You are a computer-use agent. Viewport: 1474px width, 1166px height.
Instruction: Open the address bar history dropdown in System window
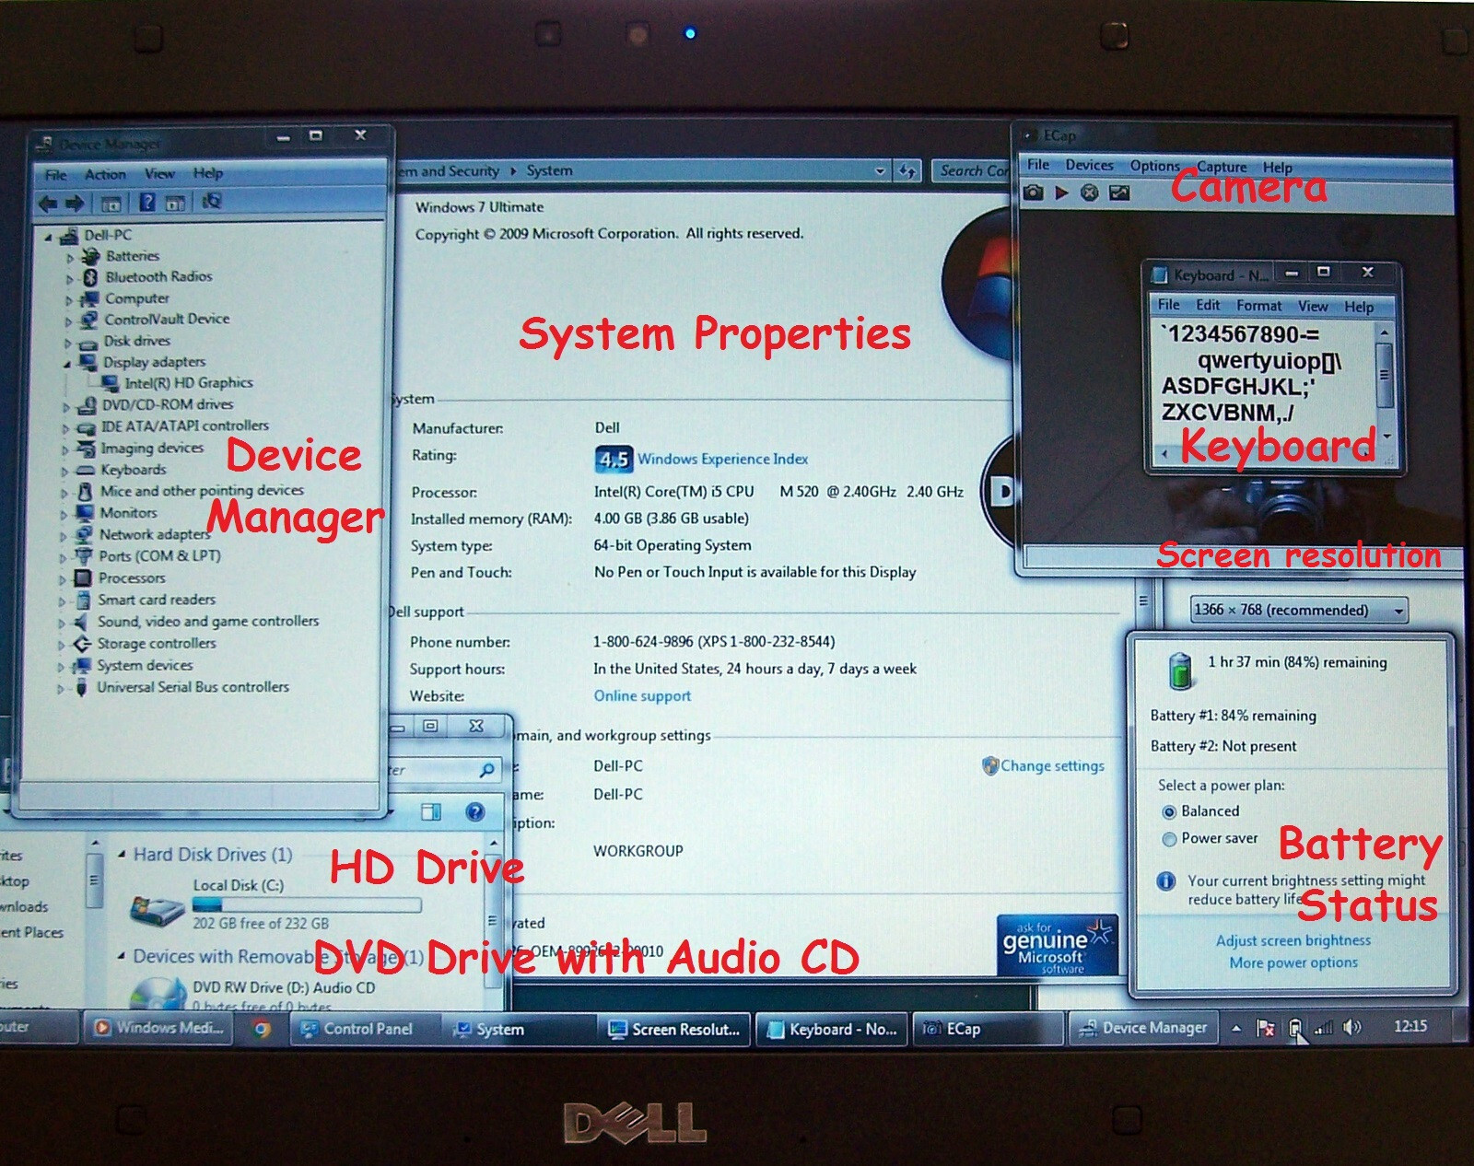[x=880, y=171]
